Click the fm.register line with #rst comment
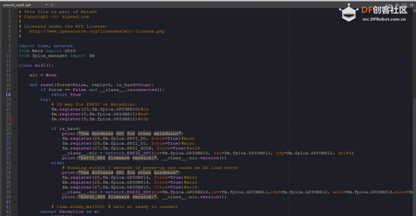Image resolution: width=416 pixels, height=216 pixels. [100, 114]
